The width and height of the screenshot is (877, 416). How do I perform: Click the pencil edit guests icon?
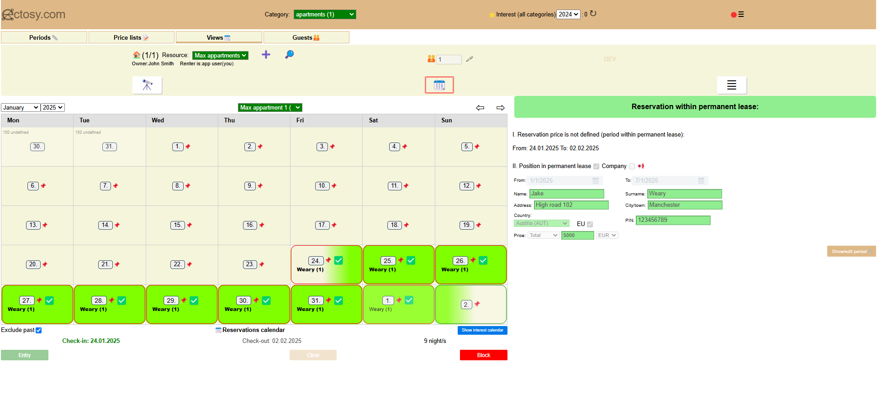pyautogui.click(x=469, y=59)
